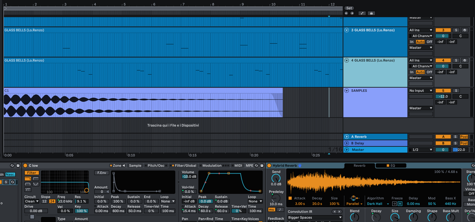475x222 pixels.
Task: Click the arrangement width optimize icon
Action: pyautogui.click(x=363, y=13)
